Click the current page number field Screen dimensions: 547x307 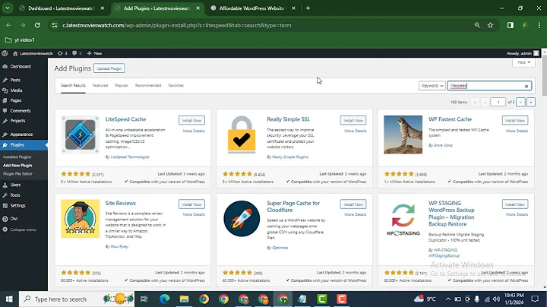pyautogui.click(x=498, y=103)
